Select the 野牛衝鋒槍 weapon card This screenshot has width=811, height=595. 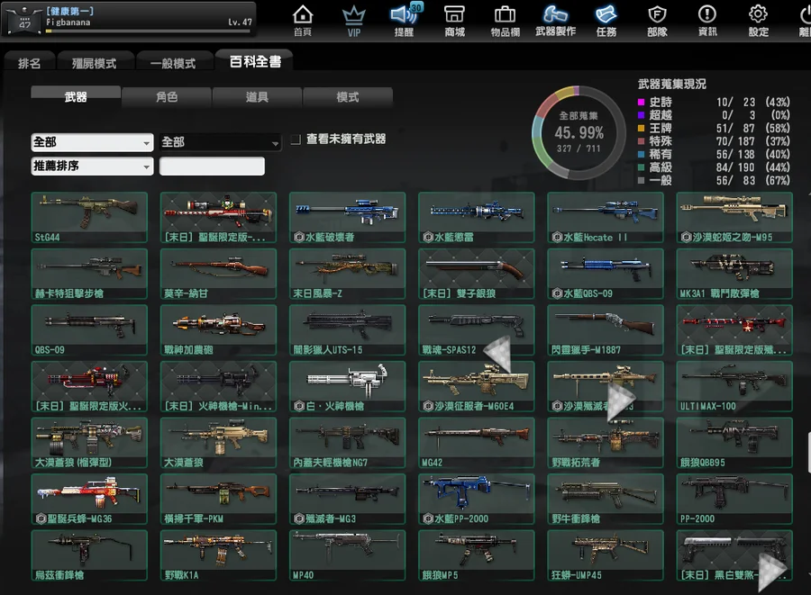point(606,499)
